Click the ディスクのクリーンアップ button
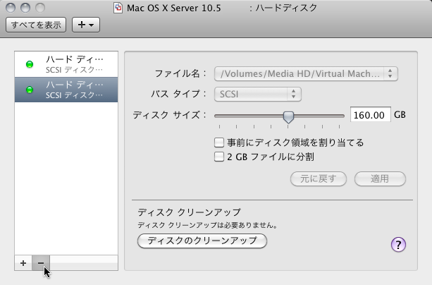 point(202,241)
